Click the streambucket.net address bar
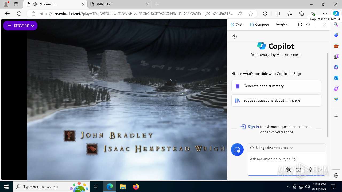The width and height of the screenshot is (342, 192). (136, 14)
